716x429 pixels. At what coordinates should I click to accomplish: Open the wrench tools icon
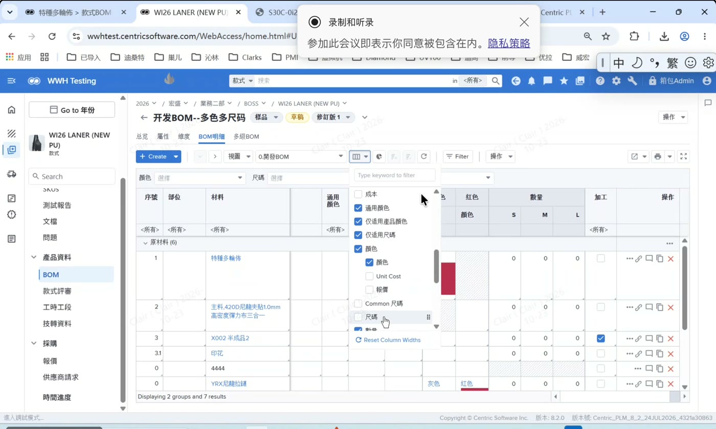click(632, 81)
